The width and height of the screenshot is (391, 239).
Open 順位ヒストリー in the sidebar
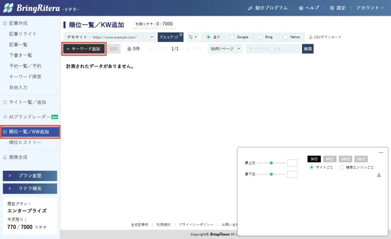[25, 143]
